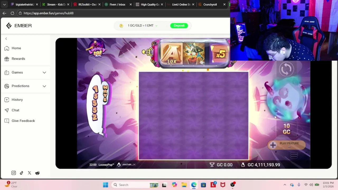Image resolution: width=338 pixels, height=190 pixels.
Task: Go back with the browser back arrow
Action: pos(4,13)
